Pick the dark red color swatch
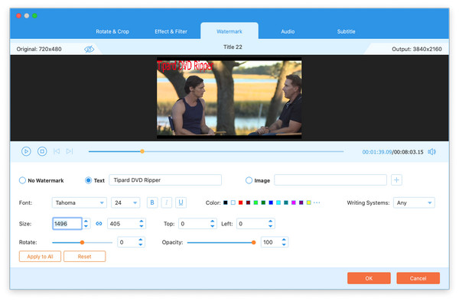Screen dimensions: 459x301 click(248, 202)
